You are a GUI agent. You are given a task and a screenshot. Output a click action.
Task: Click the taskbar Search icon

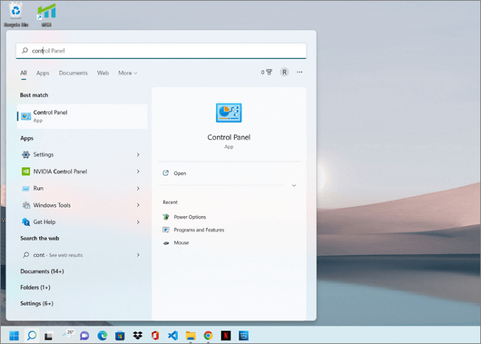pos(32,335)
